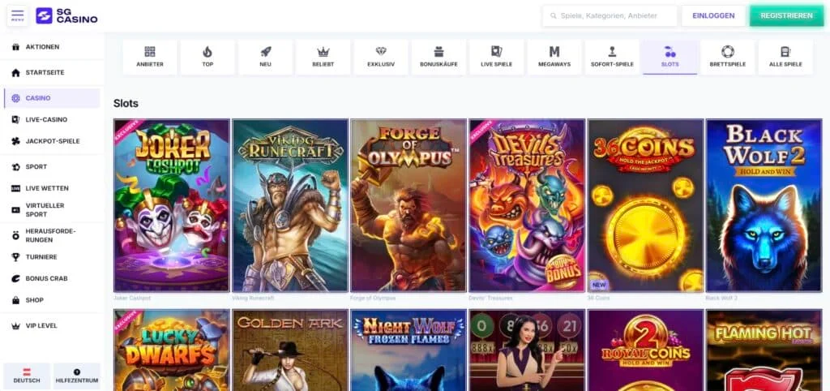Select the Top flame category
Screen dimensions: 830x391
[207, 57]
